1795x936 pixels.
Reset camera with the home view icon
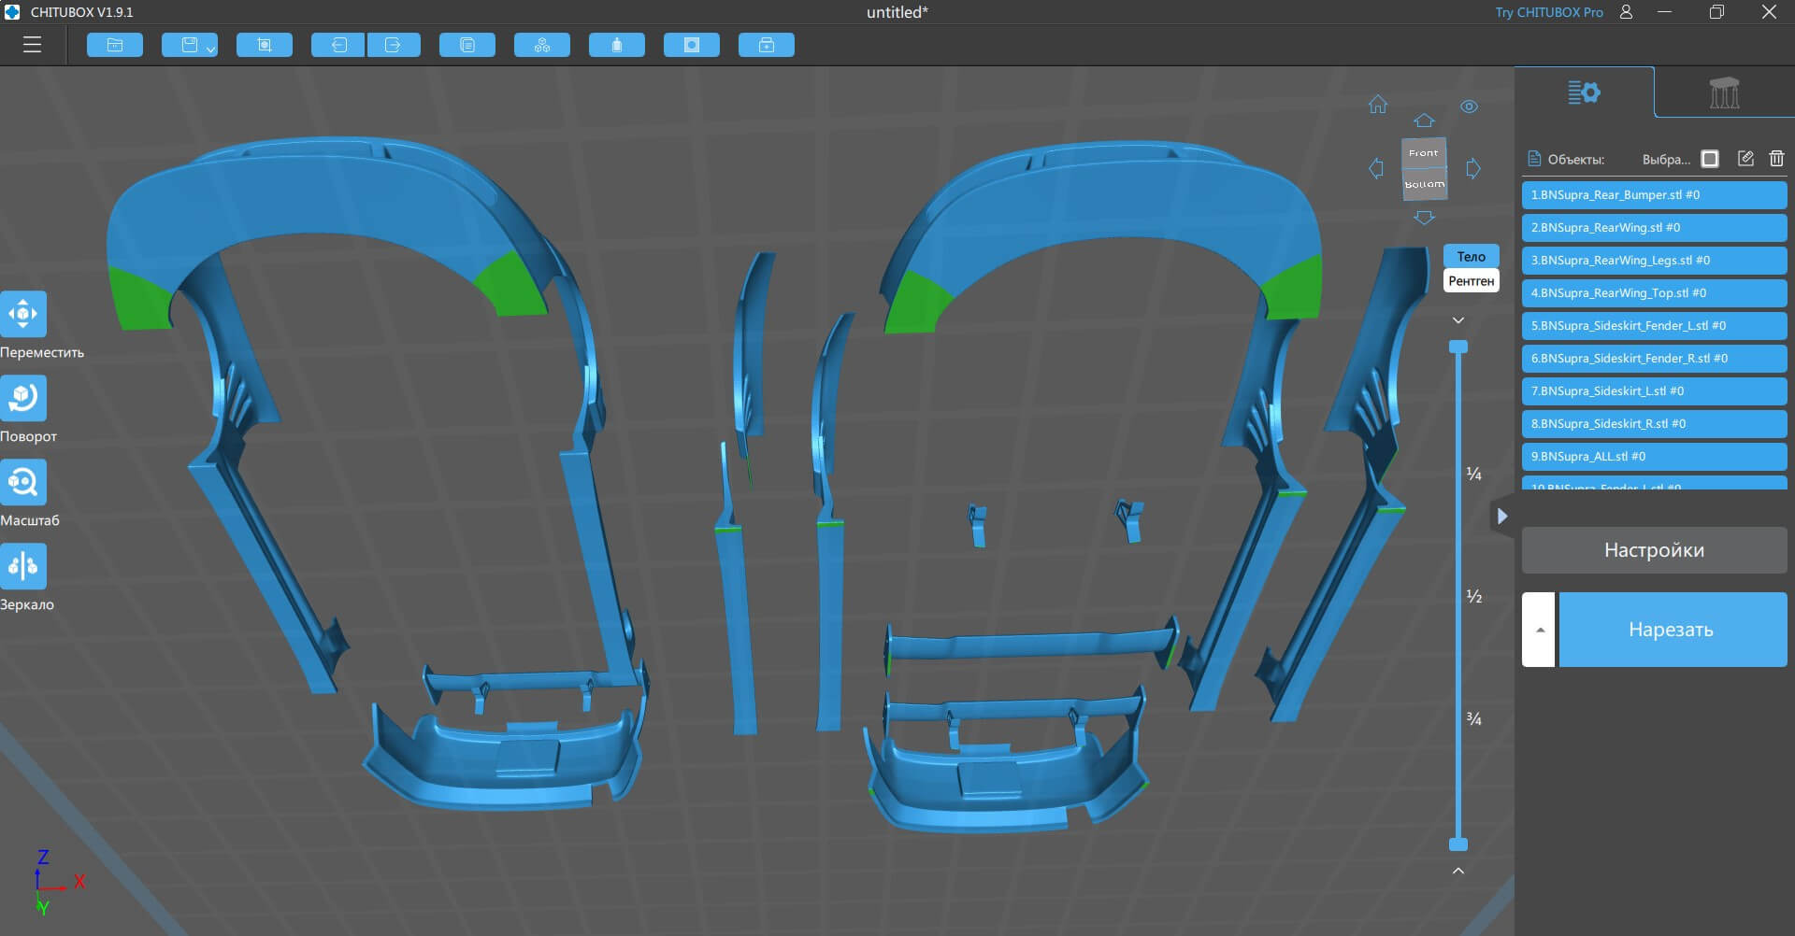[1378, 105]
